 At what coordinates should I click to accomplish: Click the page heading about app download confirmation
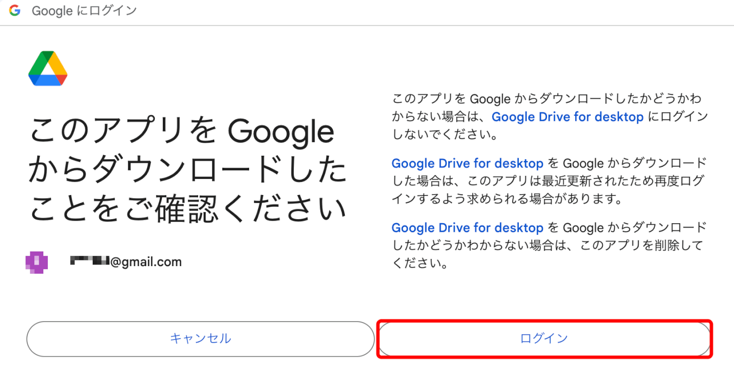click(x=189, y=169)
